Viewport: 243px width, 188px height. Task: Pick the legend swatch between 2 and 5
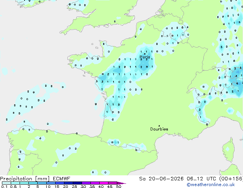click(33, 183)
